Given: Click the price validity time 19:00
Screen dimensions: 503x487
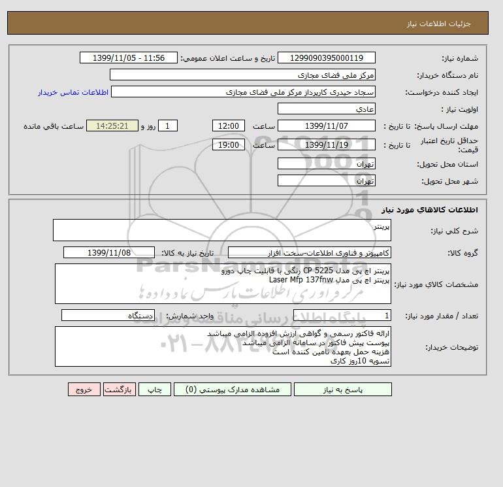Looking at the screenshot, I should click(x=229, y=144).
